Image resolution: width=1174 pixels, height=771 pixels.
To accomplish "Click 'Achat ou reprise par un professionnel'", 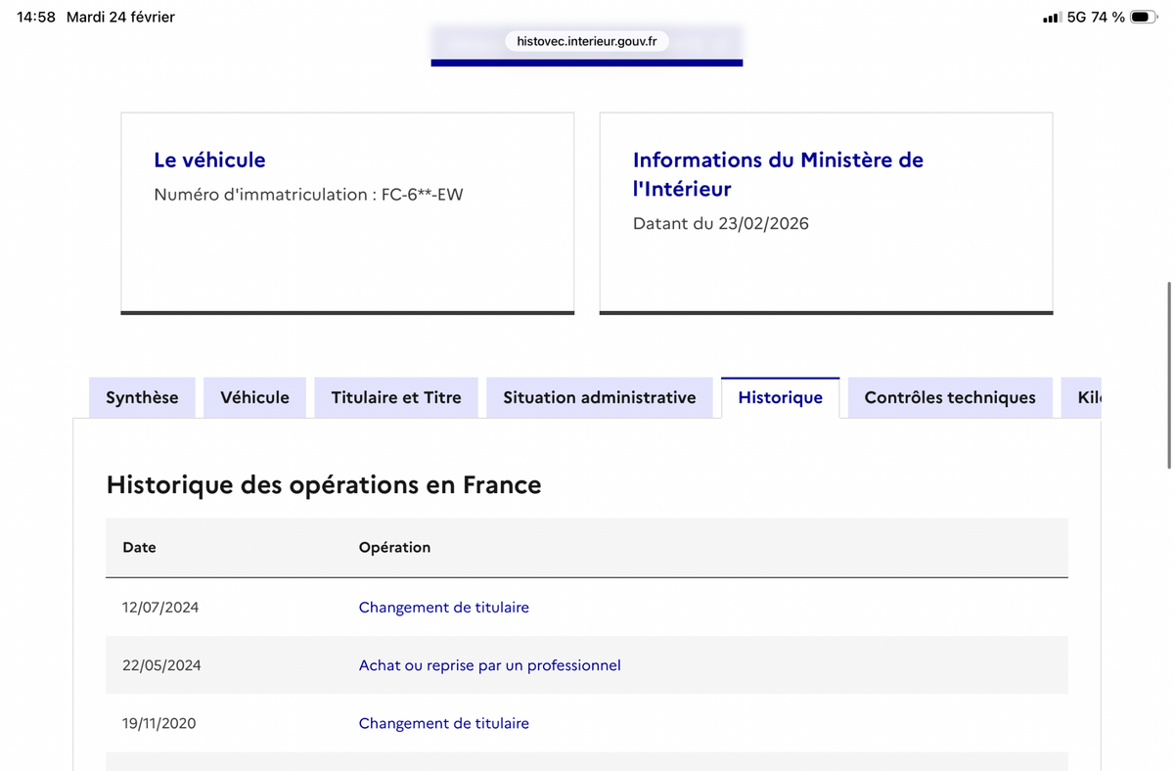I will (489, 665).
